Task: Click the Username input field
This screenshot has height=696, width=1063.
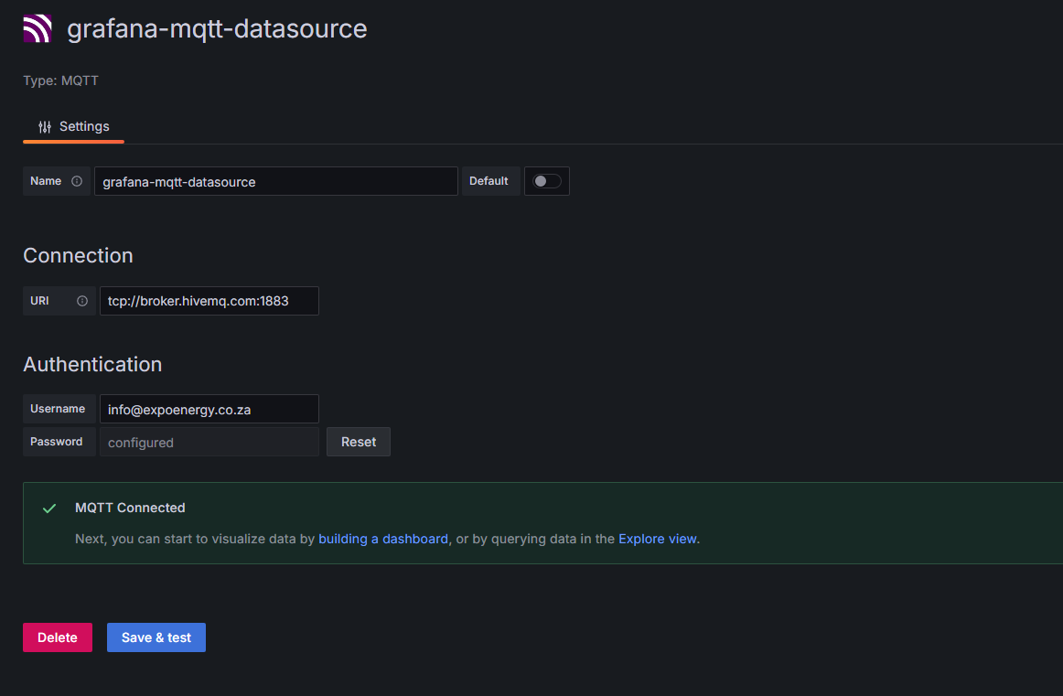Action: (209, 409)
